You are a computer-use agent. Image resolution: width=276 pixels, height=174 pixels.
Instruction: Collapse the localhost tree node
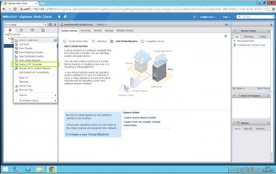click(x=6, y=34)
